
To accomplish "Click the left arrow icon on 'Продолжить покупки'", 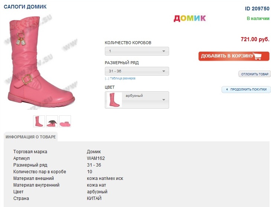I will pyautogui.click(x=226, y=89).
